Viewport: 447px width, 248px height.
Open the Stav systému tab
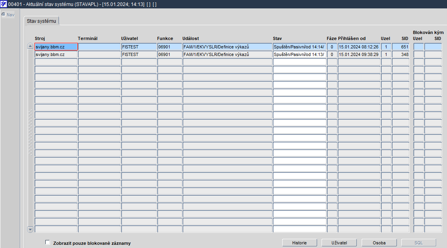[x=41, y=21]
